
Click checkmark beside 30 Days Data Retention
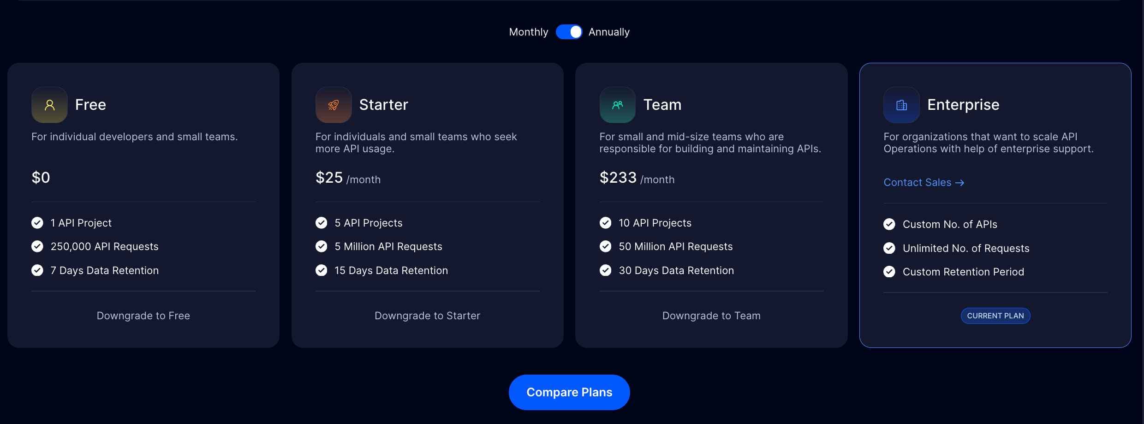(606, 270)
